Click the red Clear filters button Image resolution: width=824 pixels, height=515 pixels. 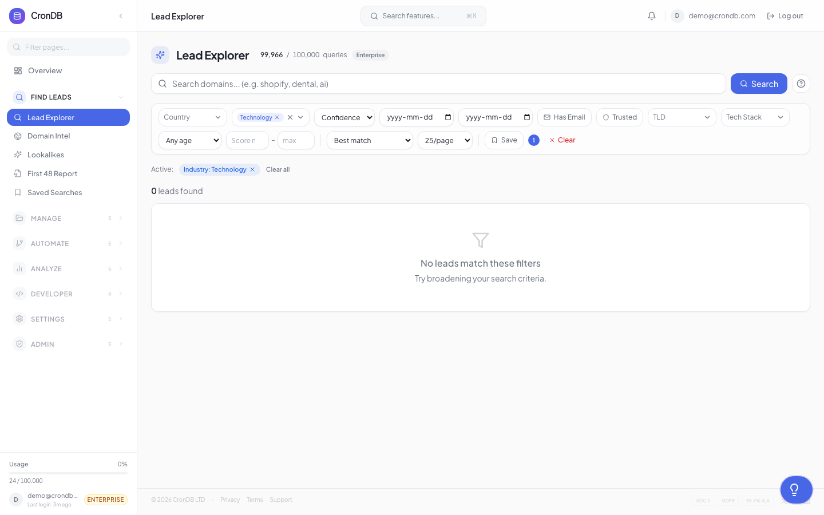tap(562, 140)
